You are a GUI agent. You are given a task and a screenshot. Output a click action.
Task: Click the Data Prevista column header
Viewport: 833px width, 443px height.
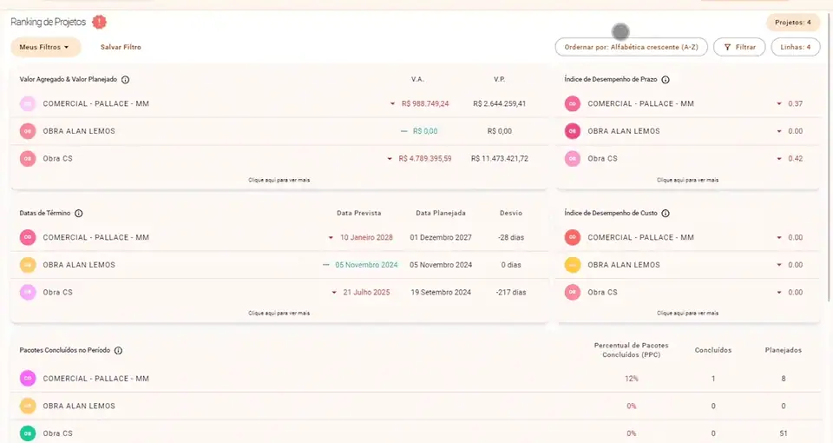[359, 214]
